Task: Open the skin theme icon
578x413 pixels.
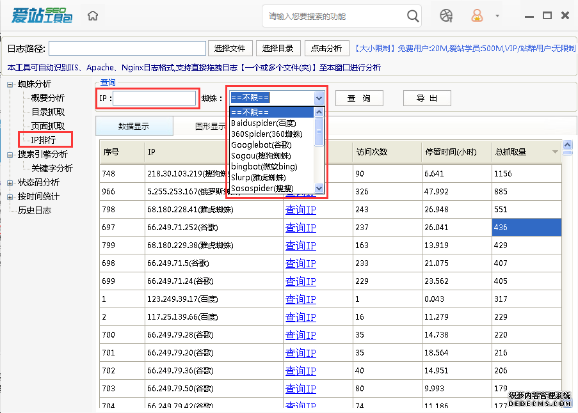Action: (447, 15)
